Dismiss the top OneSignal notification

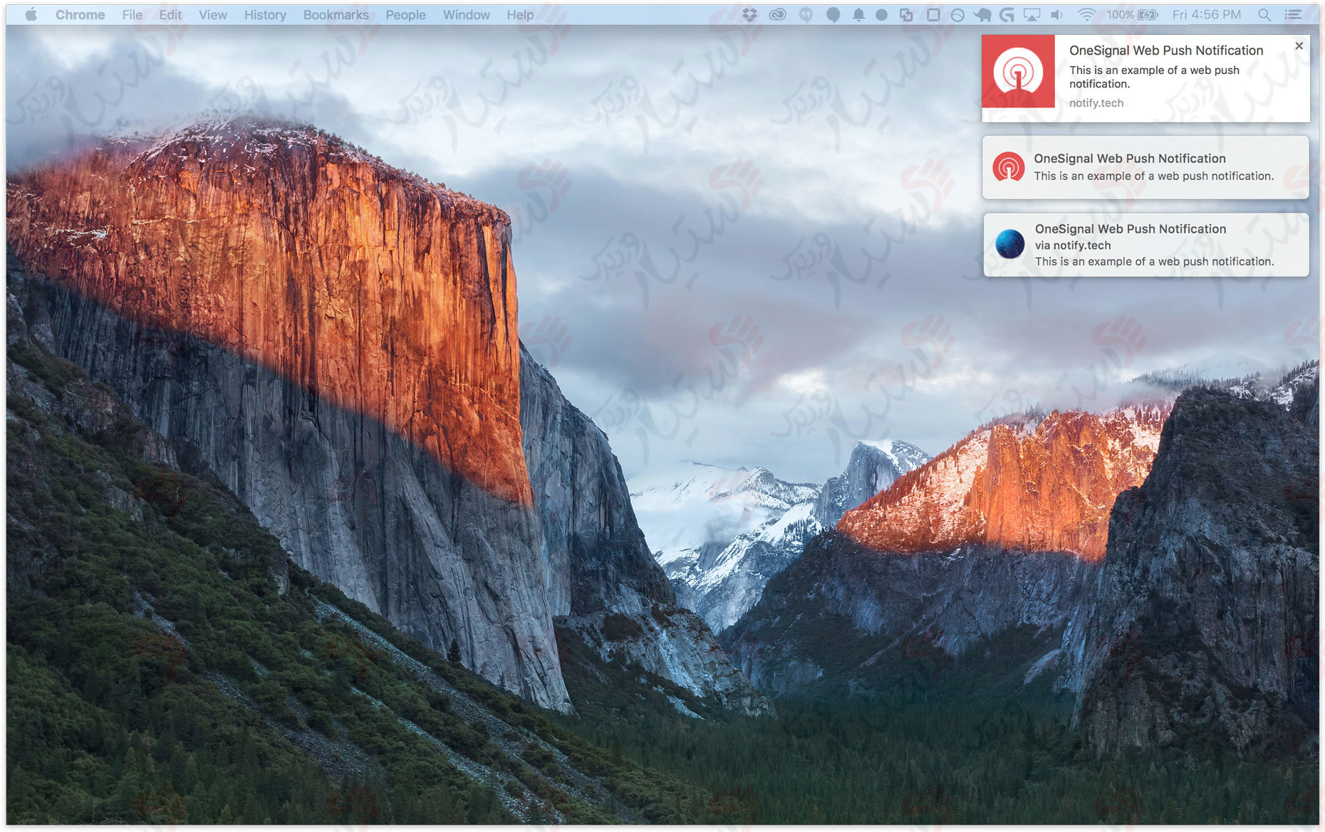(x=1299, y=46)
